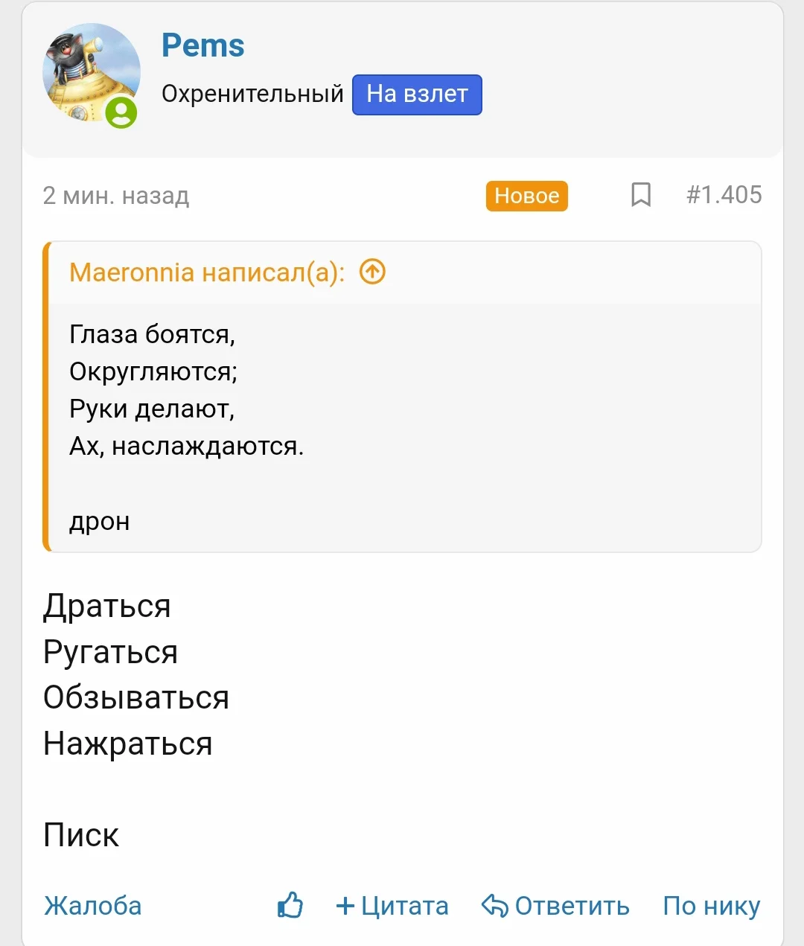Like the post with the thumbs-up icon
This screenshot has width=804, height=946.
coord(290,905)
